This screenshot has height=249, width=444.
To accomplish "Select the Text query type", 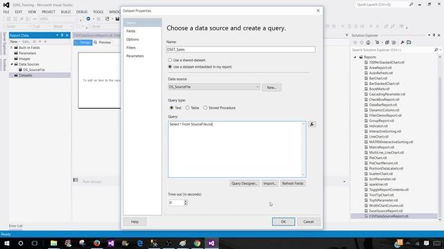I will coord(171,108).
